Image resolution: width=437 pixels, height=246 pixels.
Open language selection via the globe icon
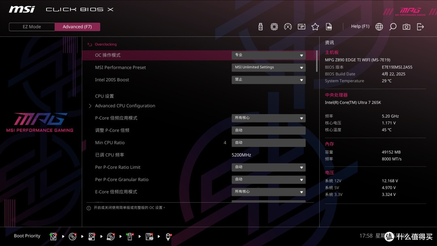coord(379,27)
